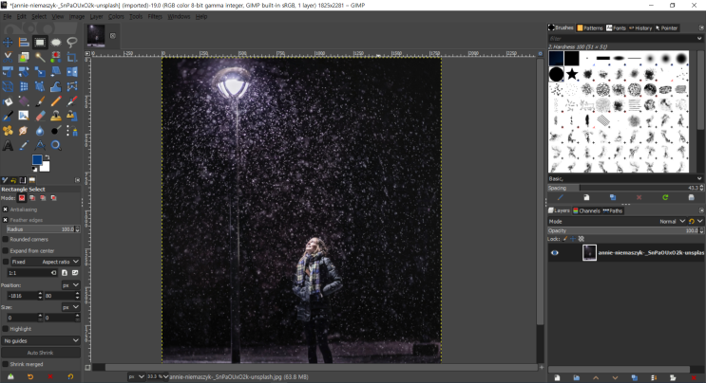Select the Free Select lasso tool
Viewport: 706px width, 383px height.
tap(72, 42)
